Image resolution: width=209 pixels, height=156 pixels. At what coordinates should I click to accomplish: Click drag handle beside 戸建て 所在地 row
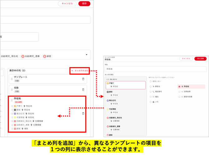(x=12, y=106)
